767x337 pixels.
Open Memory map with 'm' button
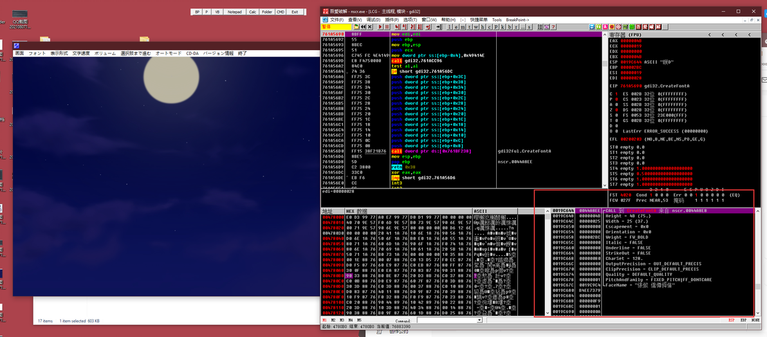click(x=462, y=26)
